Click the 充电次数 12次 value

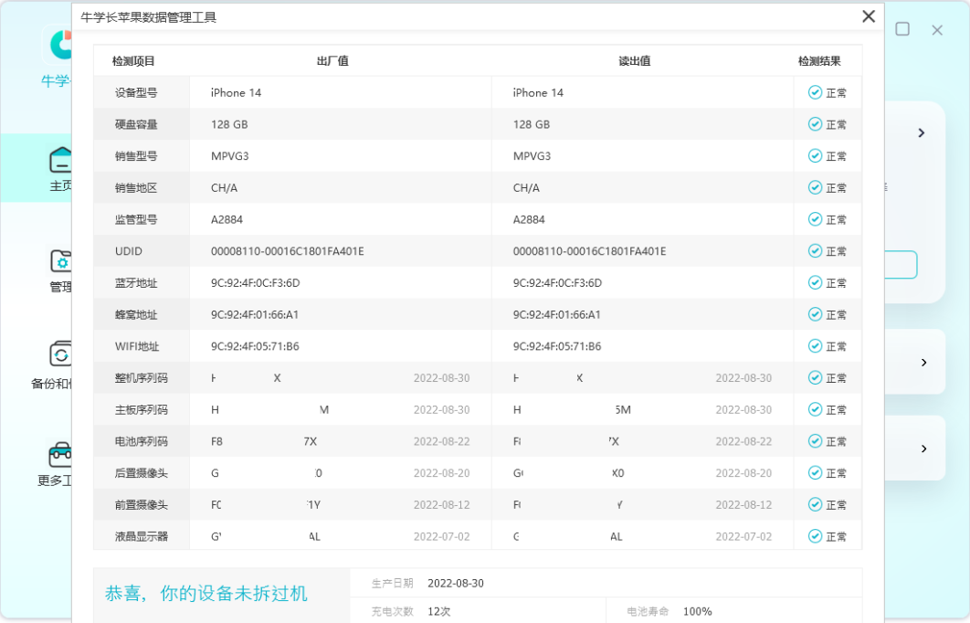pyautogui.click(x=438, y=611)
